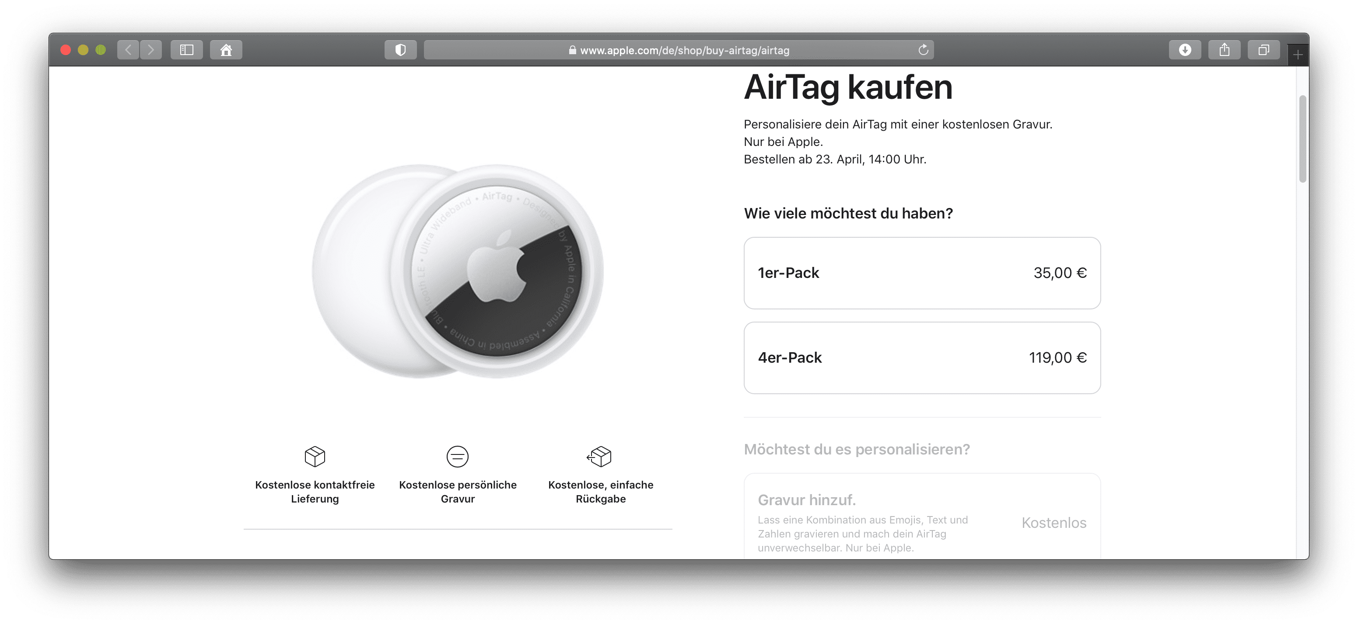The image size is (1358, 624).
Task: Click the 'AirTag kaufen' heading
Action: coord(848,87)
